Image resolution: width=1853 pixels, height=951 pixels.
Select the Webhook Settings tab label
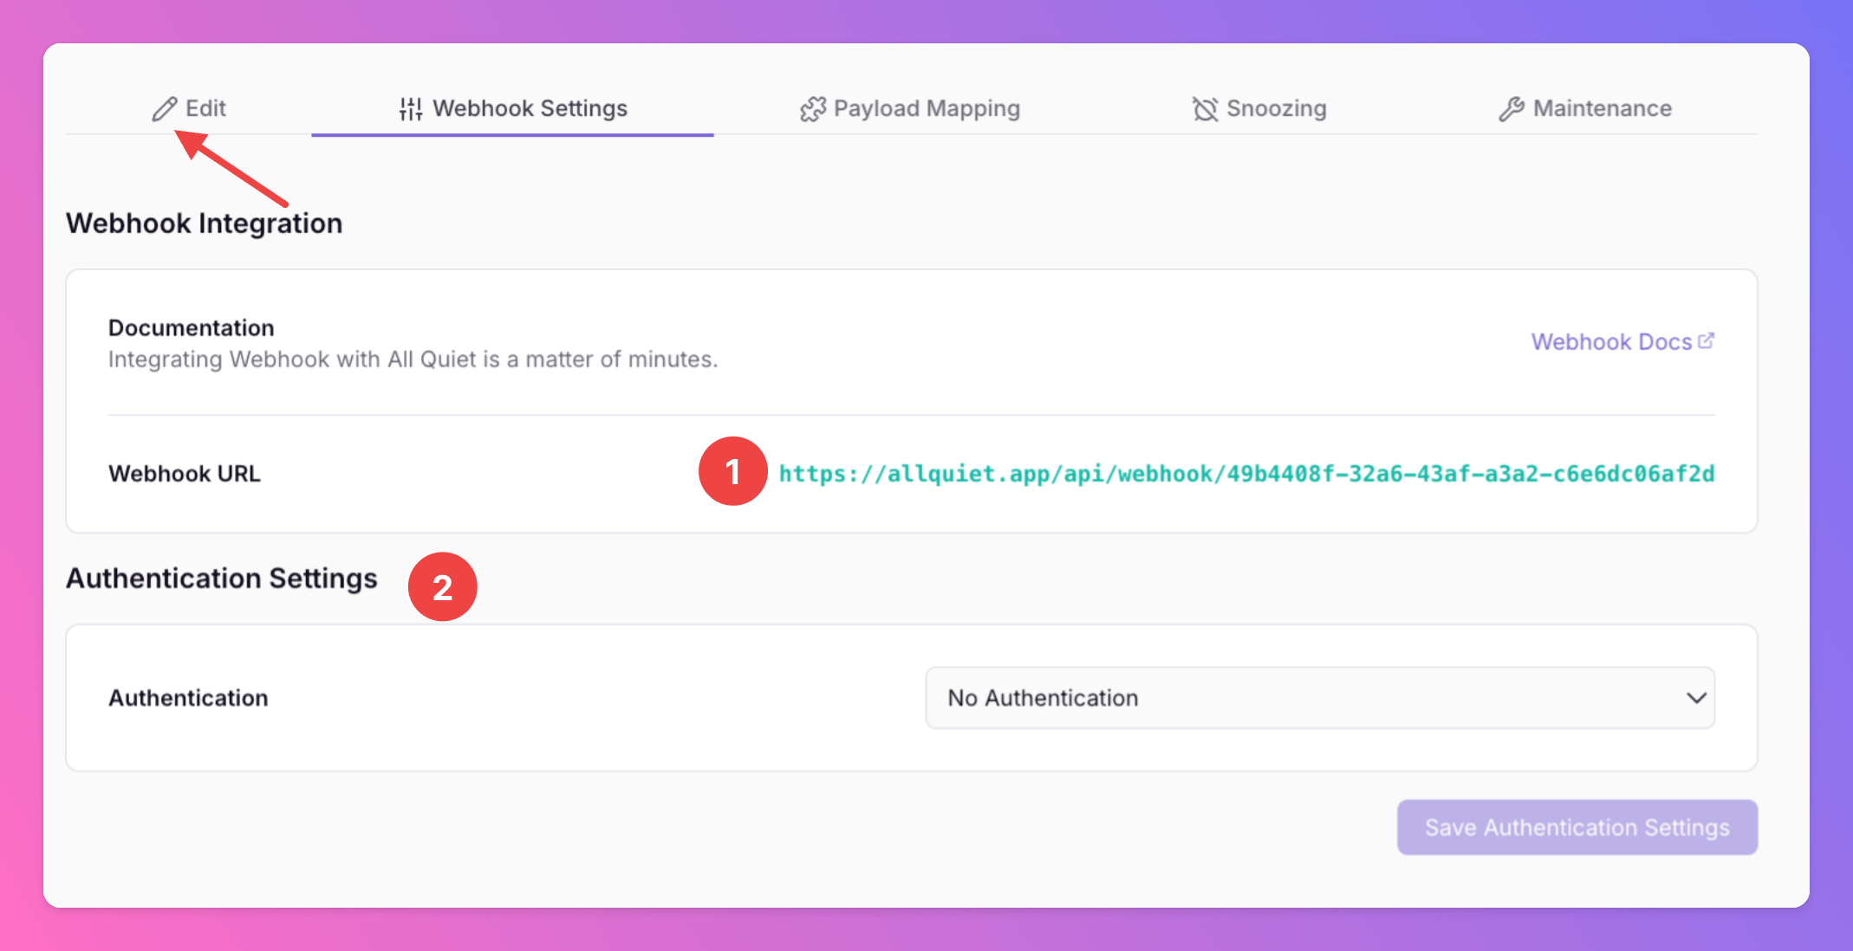(x=530, y=108)
